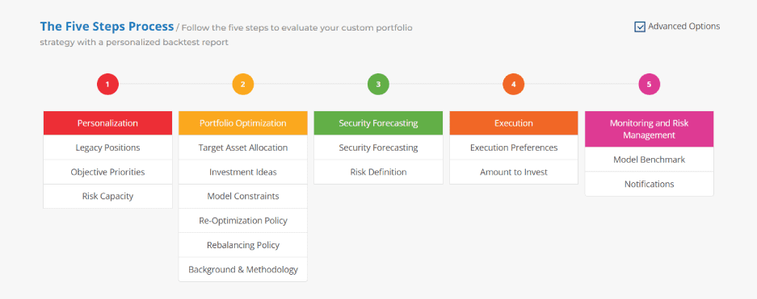This screenshot has width=757, height=299.
Task: Open the Notifications item
Action: click(x=650, y=184)
